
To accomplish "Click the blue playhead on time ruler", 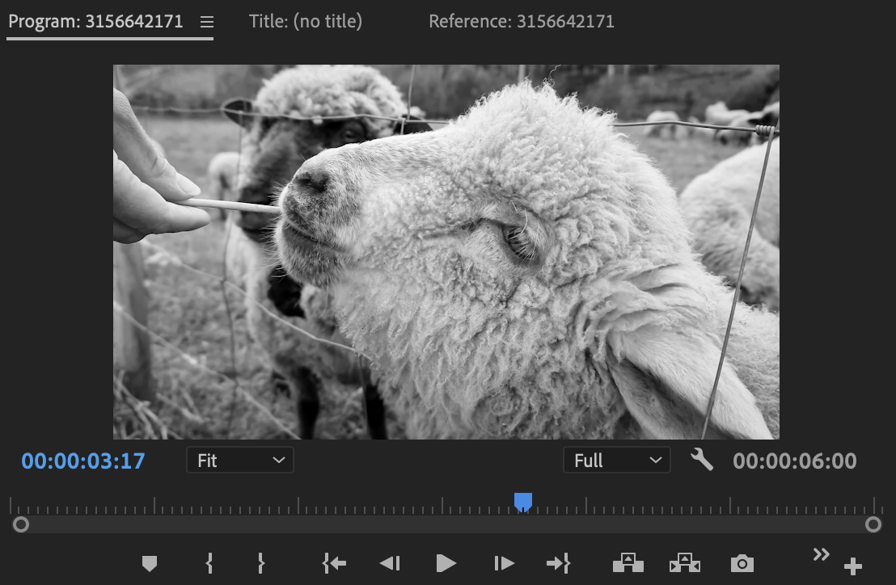I will (x=523, y=503).
